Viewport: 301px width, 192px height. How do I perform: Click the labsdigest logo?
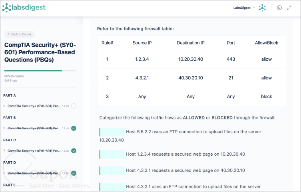pyautogui.click(x=24, y=8)
